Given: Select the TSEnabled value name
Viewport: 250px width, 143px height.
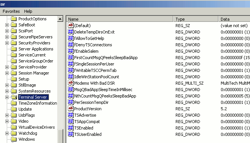Looking at the screenshot, I should click(84, 128).
